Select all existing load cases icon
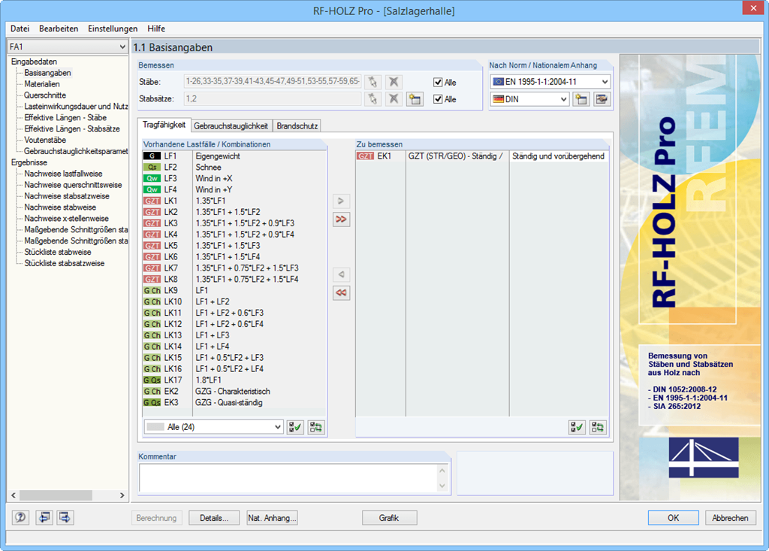The height and width of the screenshot is (551, 769). 295,427
